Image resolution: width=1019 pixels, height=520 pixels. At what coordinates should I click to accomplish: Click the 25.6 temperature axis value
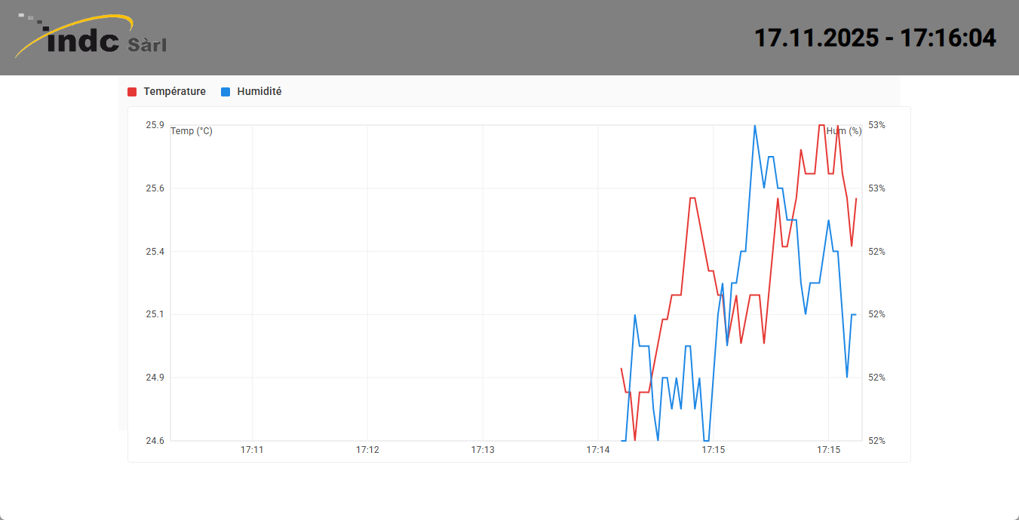tap(155, 188)
